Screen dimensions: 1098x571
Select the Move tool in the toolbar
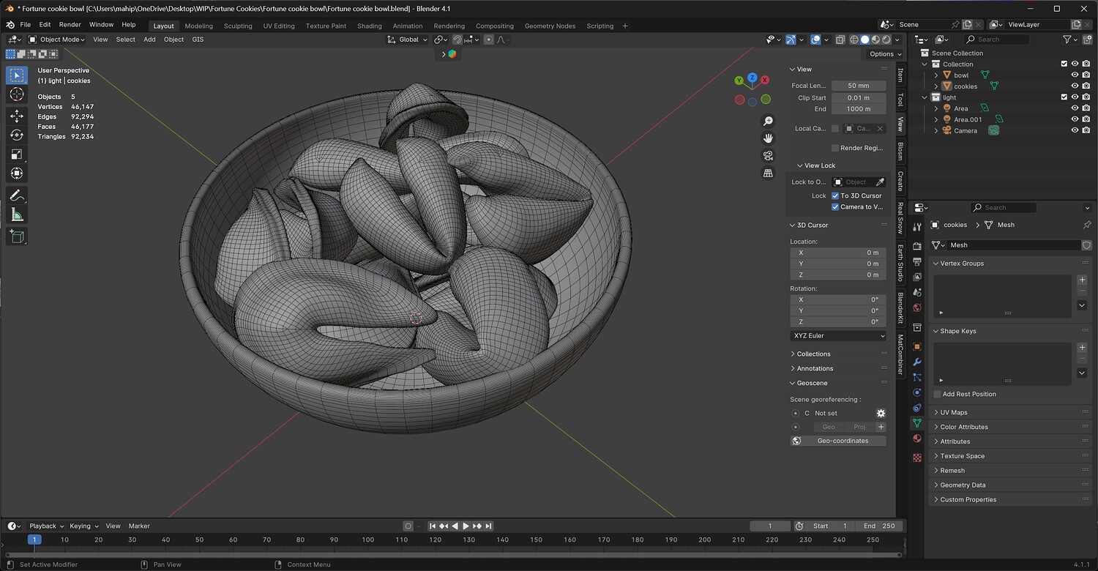coord(17,116)
